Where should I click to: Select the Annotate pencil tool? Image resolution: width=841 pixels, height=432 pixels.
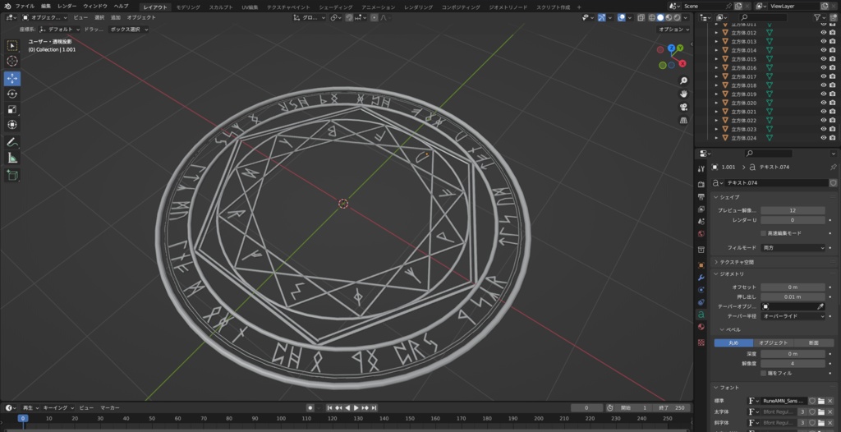pos(11,143)
